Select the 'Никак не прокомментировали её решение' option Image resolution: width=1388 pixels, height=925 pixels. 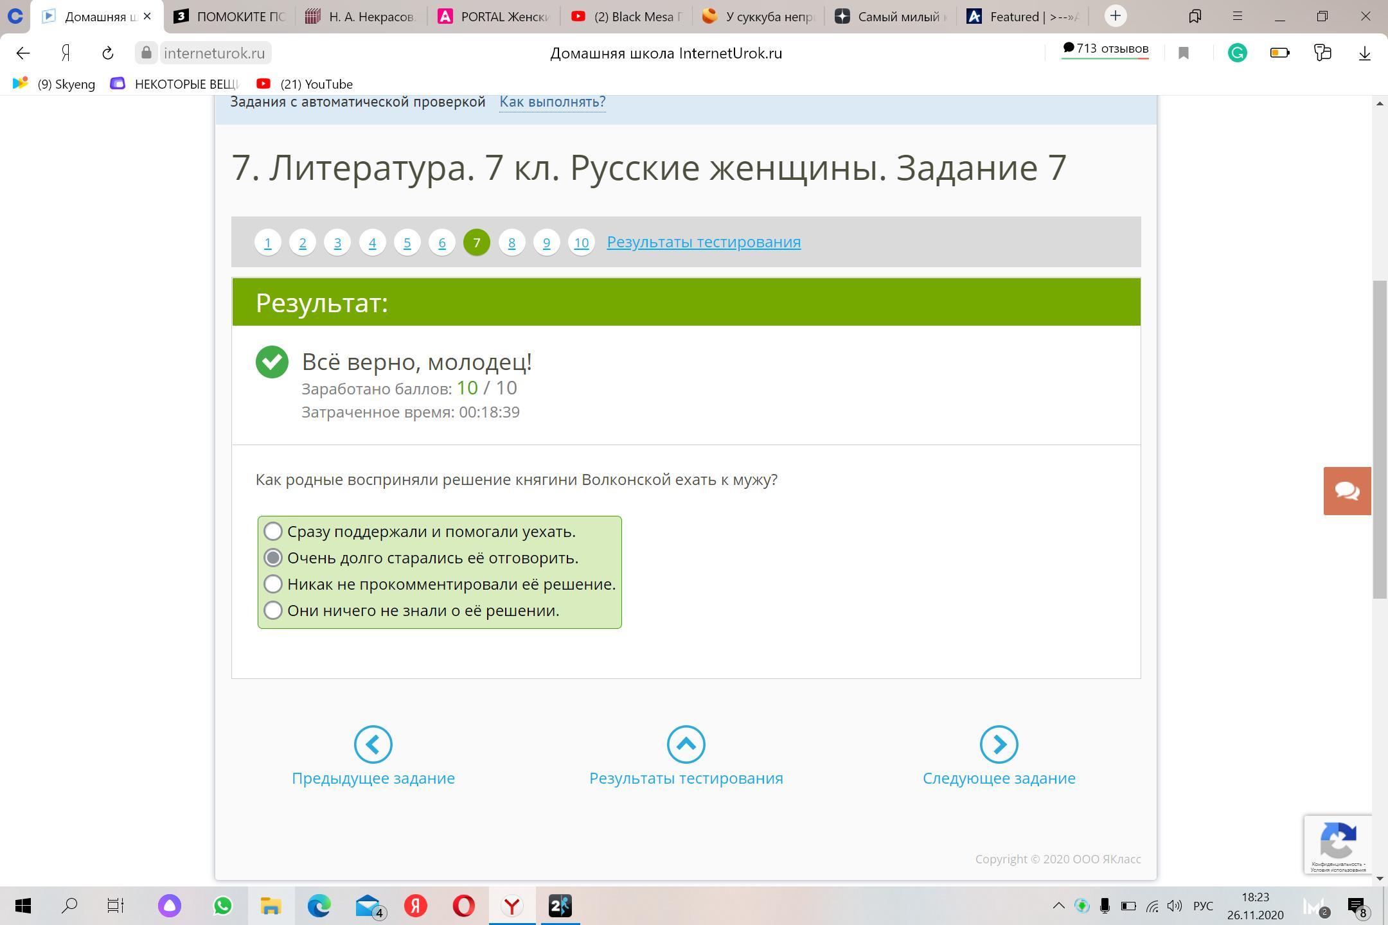[273, 584]
